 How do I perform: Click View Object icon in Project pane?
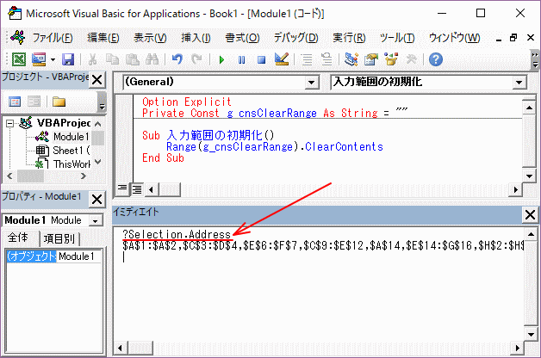tap(34, 102)
